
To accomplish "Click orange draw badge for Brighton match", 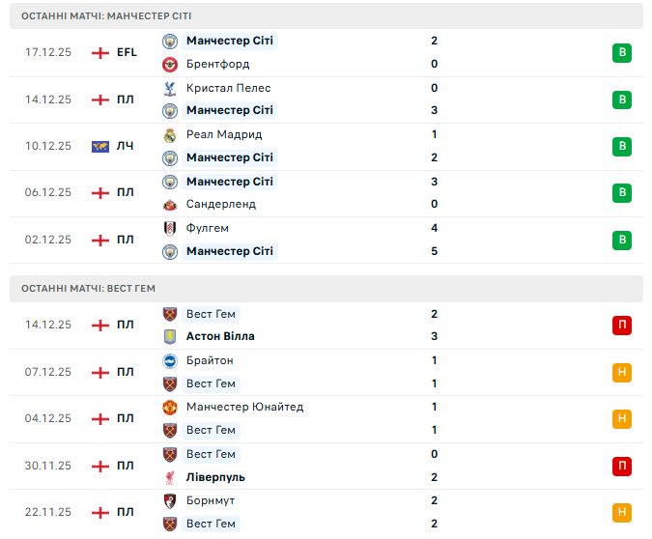I will (x=622, y=372).
